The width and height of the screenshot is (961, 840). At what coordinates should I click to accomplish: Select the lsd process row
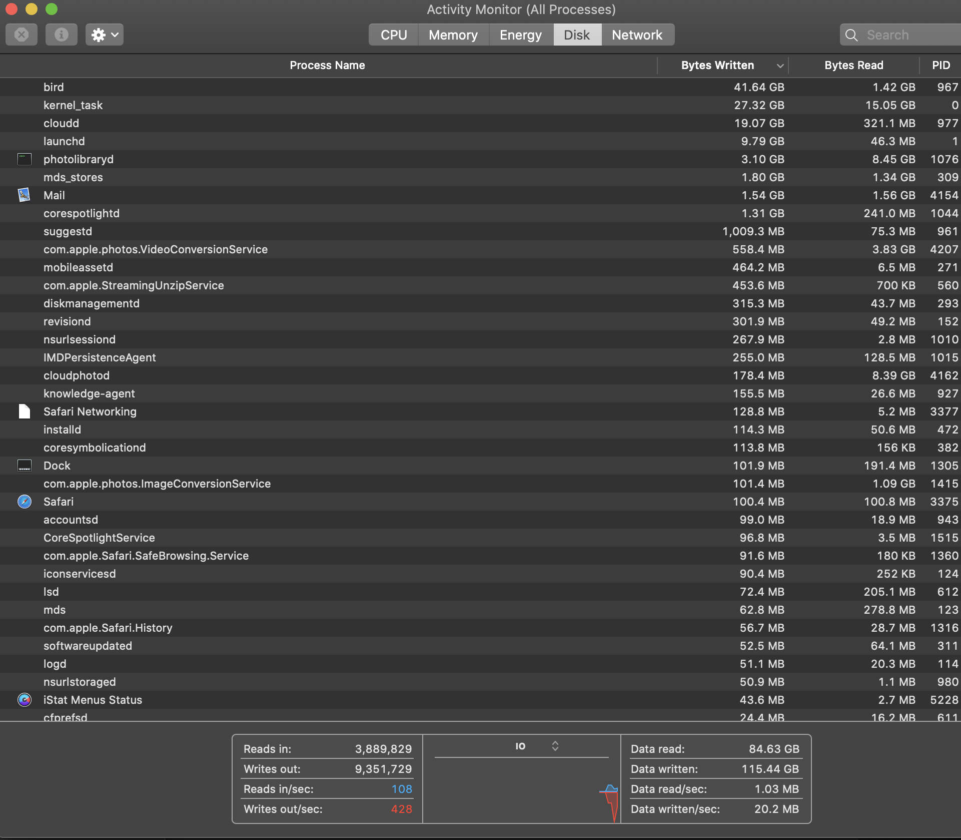(x=480, y=592)
